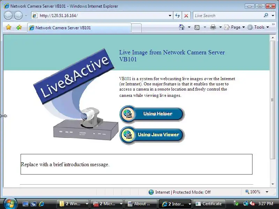279x209 pixels.
Task: Click the Internet Explorer logo in title bar
Action: click(x=7, y=6)
